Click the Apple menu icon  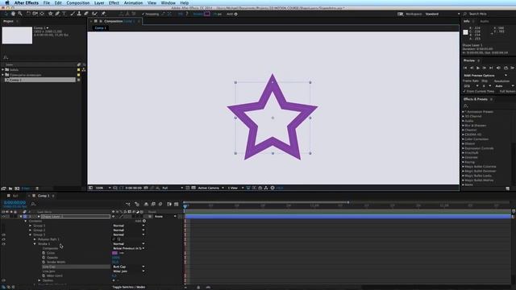(7, 2)
